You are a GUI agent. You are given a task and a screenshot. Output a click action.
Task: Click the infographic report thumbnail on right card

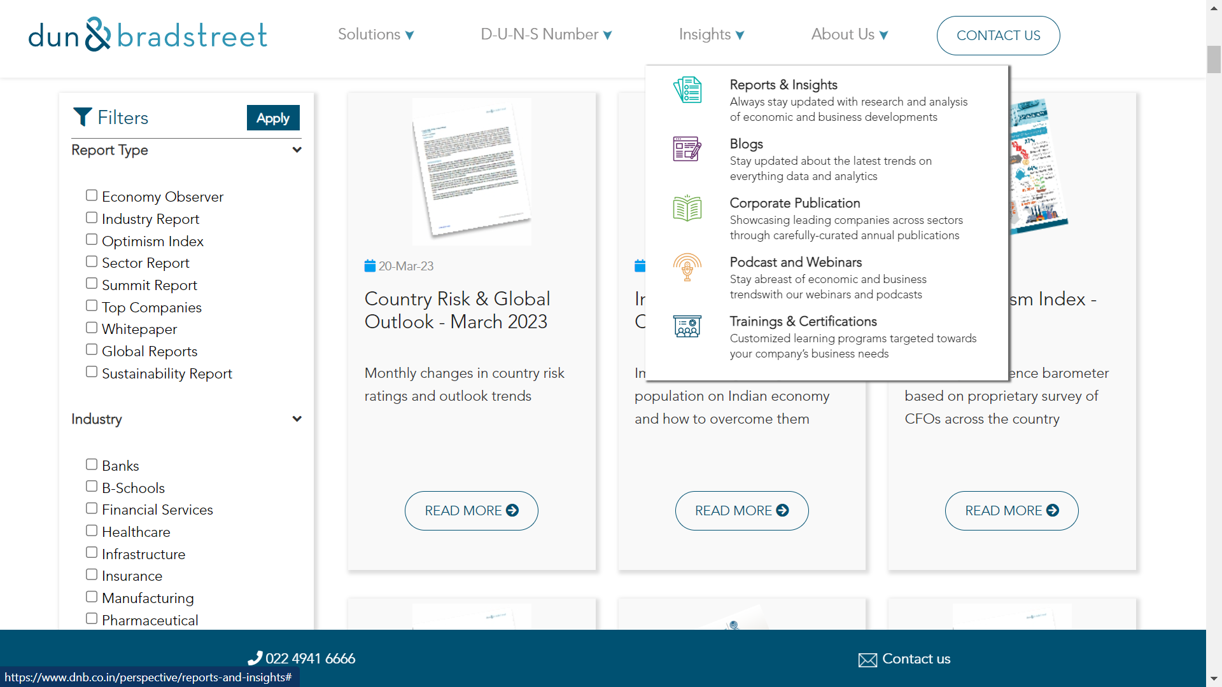1038,166
